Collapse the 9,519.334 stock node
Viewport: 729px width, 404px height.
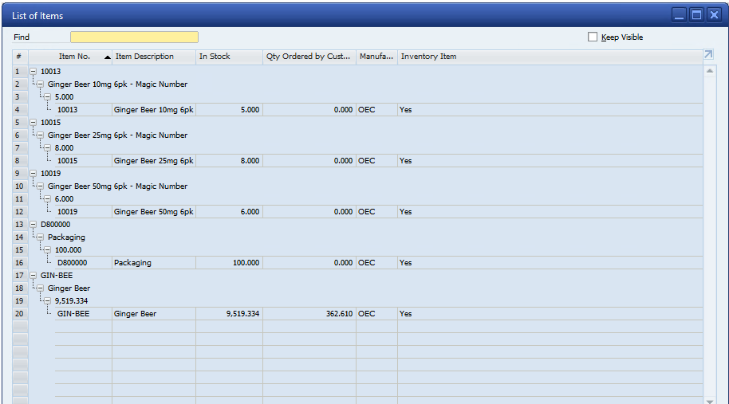(47, 301)
